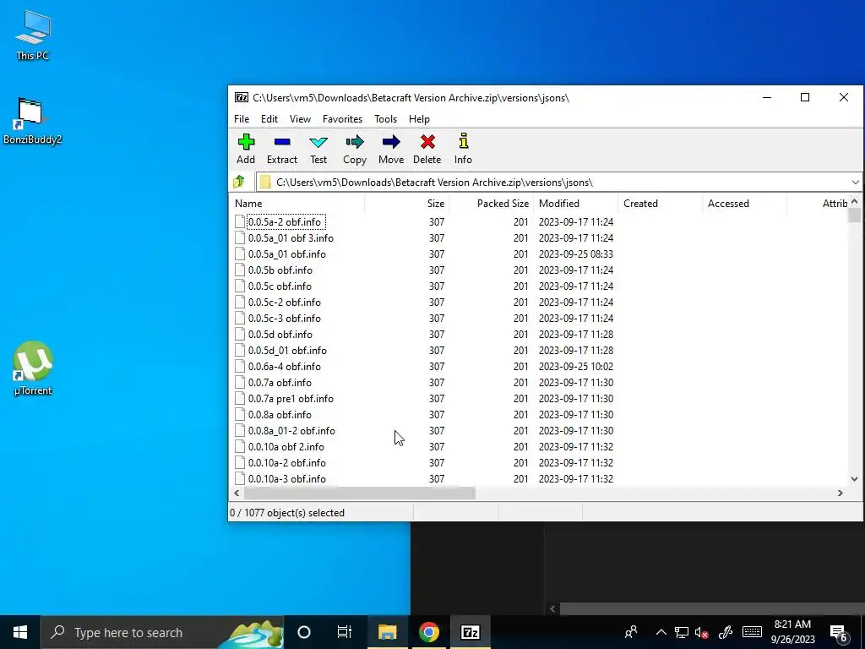Viewport: 865px width, 649px height.
Task: Open the touch keyboard tray icon
Action: tap(752, 632)
